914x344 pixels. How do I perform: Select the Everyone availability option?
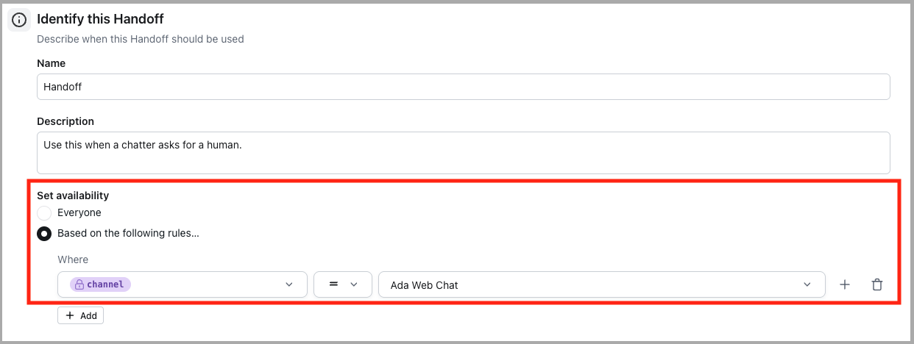coord(45,213)
